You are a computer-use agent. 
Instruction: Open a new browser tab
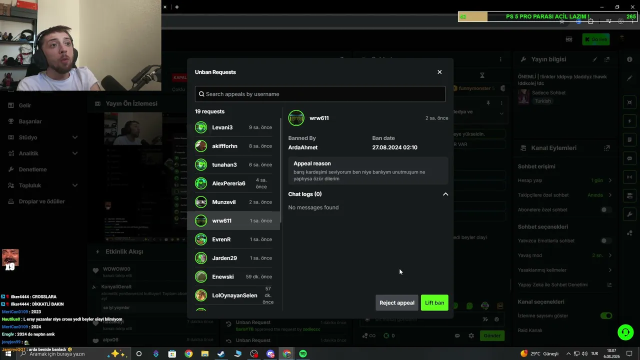pyautogui.click(x=177, y=7)
